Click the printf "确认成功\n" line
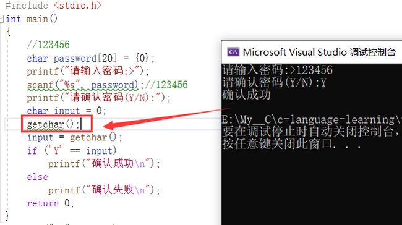The width and height of the screenshot is (402, 225). (104, 164)
